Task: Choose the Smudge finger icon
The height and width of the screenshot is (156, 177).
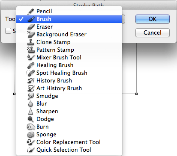Action: 31,96
